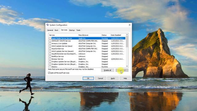Click 'Stopped' status in AsusCertService row
197x111 pixels.
click(x=105, y=49)
